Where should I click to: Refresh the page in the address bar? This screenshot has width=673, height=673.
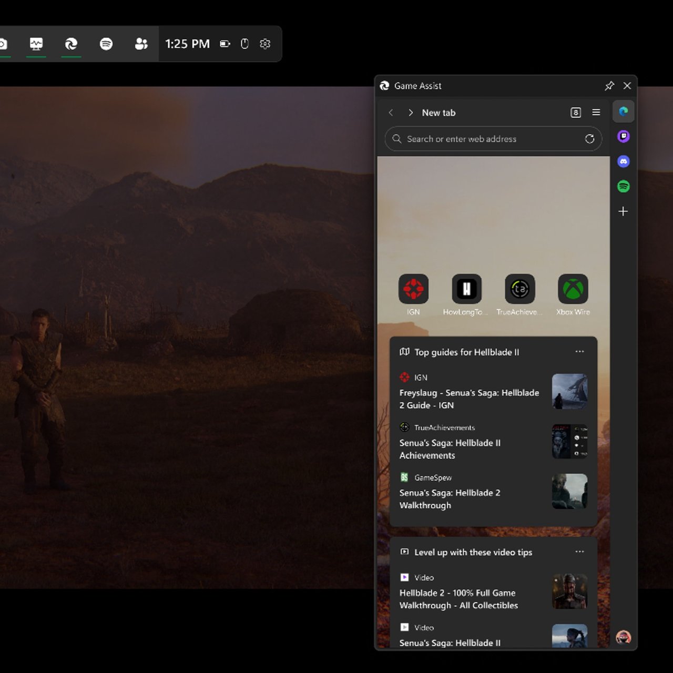[x=589, y=139]
